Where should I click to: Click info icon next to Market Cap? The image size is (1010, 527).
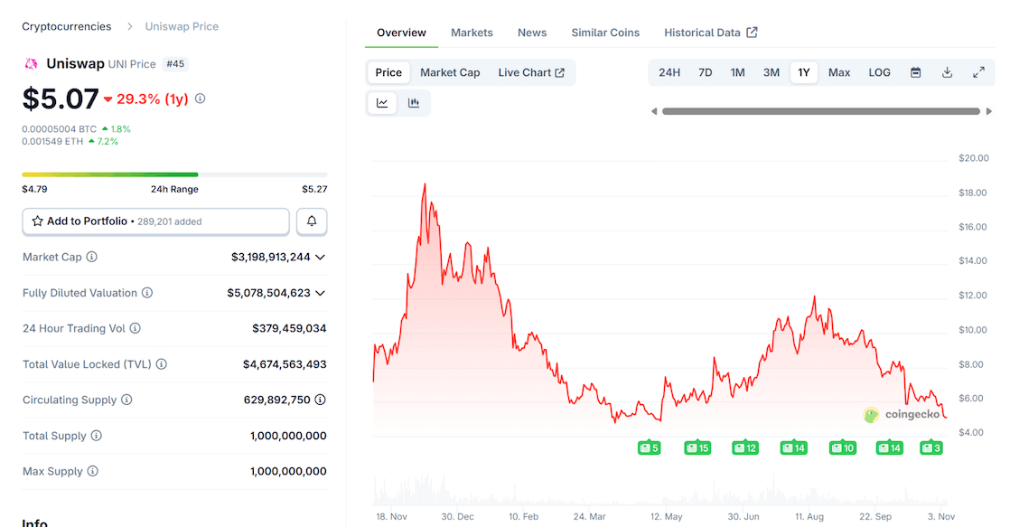tap(91, 258)
